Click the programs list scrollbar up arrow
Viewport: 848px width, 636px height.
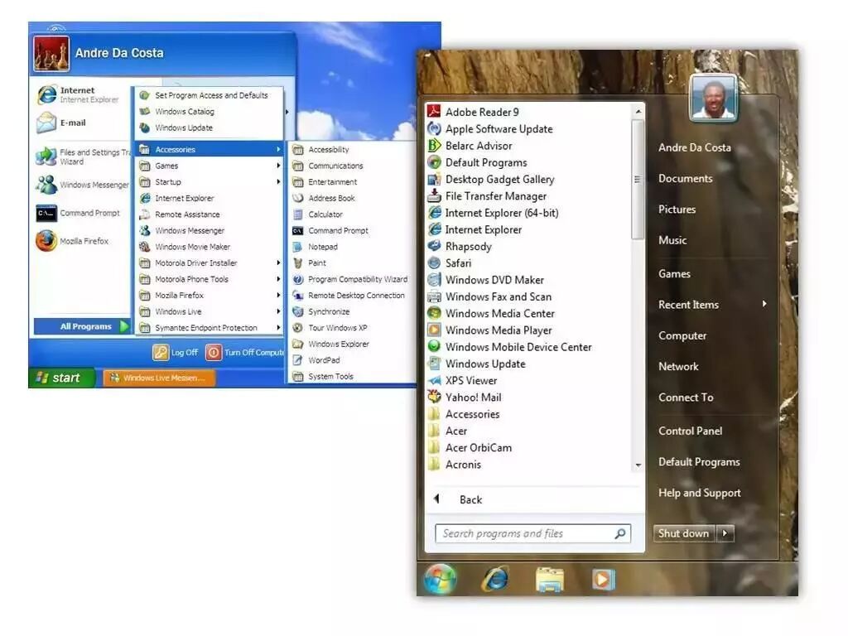pos(638,112)
